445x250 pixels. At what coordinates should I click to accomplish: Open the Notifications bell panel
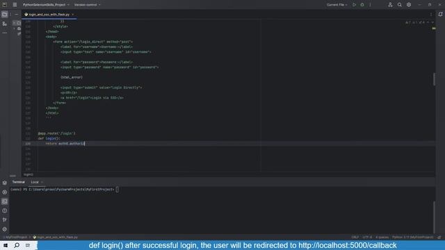pos(440,14)
